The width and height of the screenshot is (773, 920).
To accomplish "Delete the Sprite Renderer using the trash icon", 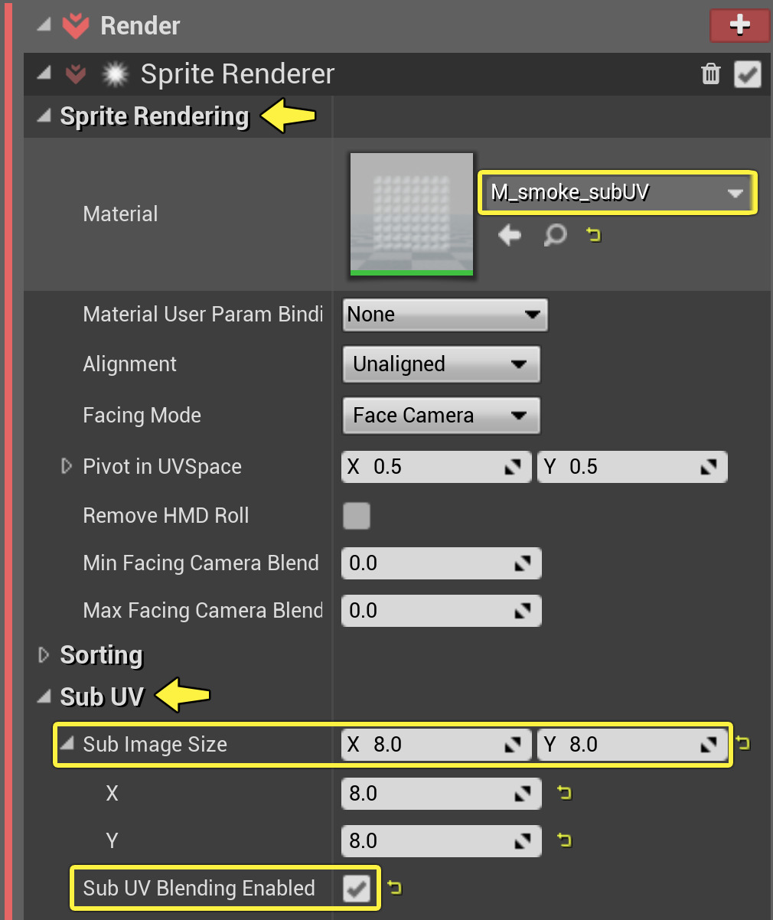I will pyautogui.click(x=710, y=74).
